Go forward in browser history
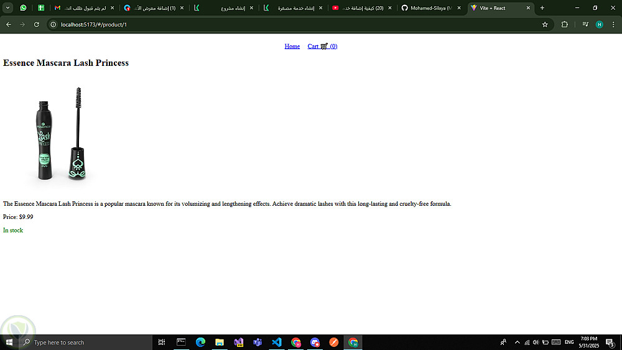The width and height of the screenshot is (622, 350). tap(22, 25)
